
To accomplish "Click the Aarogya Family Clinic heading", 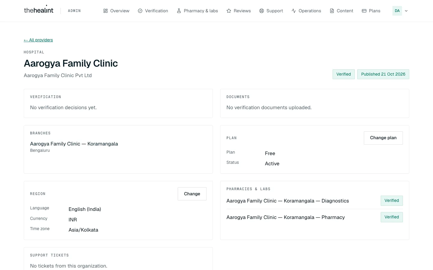I will tap(71, 63).
